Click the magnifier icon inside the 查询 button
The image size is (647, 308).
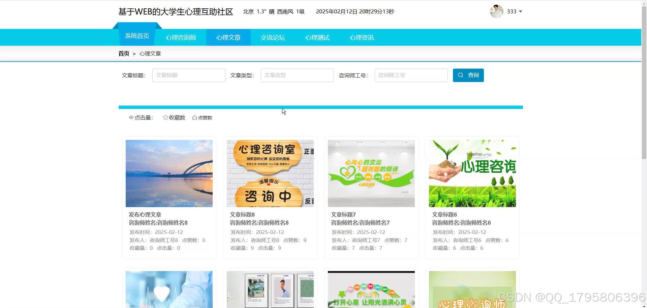pyautogui.click(x=460, y=75)
